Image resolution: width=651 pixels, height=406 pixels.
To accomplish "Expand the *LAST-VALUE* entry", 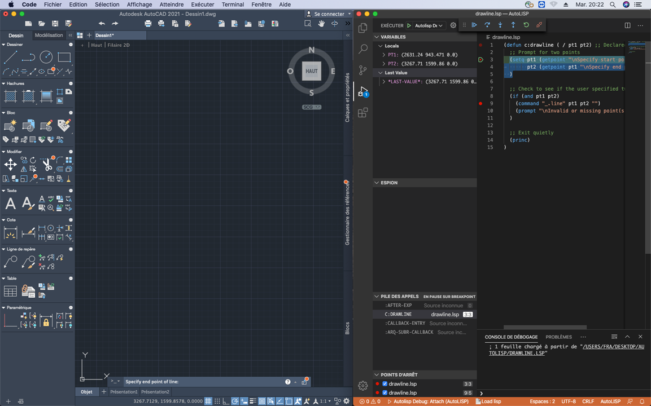I will [x=383, y=82].
